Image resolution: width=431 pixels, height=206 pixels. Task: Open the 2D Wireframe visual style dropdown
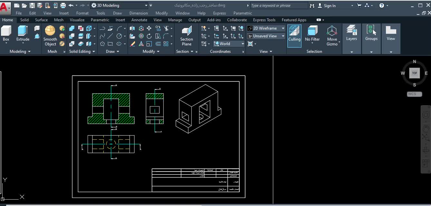tap(266, 28)
